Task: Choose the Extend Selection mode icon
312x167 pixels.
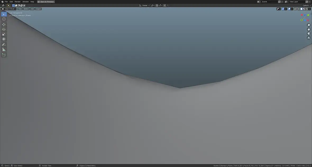Action: 16,6
